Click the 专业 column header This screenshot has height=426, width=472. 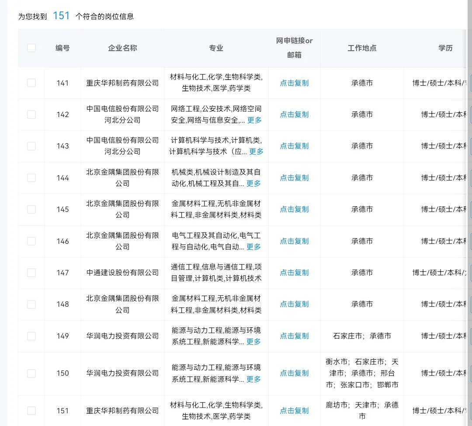[x=216, y=48]
